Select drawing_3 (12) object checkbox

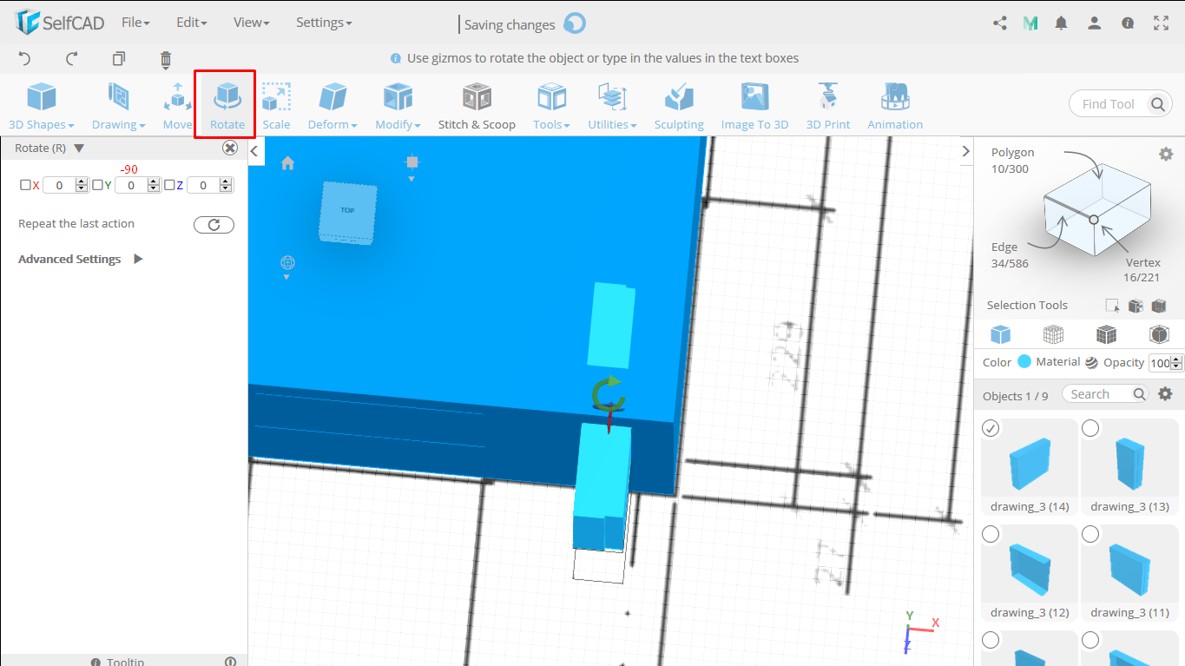pos(991,534)
